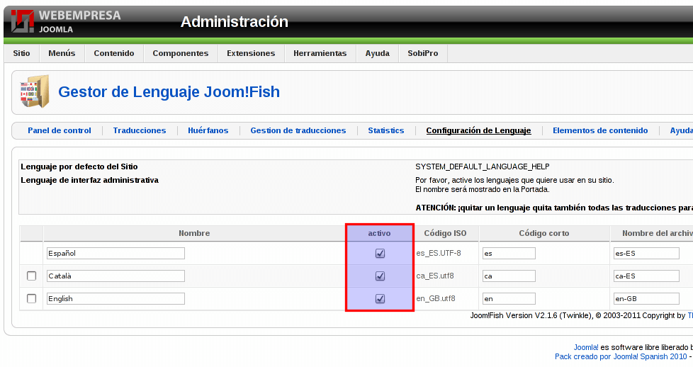This screenshot has width=693, height=367.
Task: Edit the Català name field
Action: pyautogui.click(x=115, y=276)
